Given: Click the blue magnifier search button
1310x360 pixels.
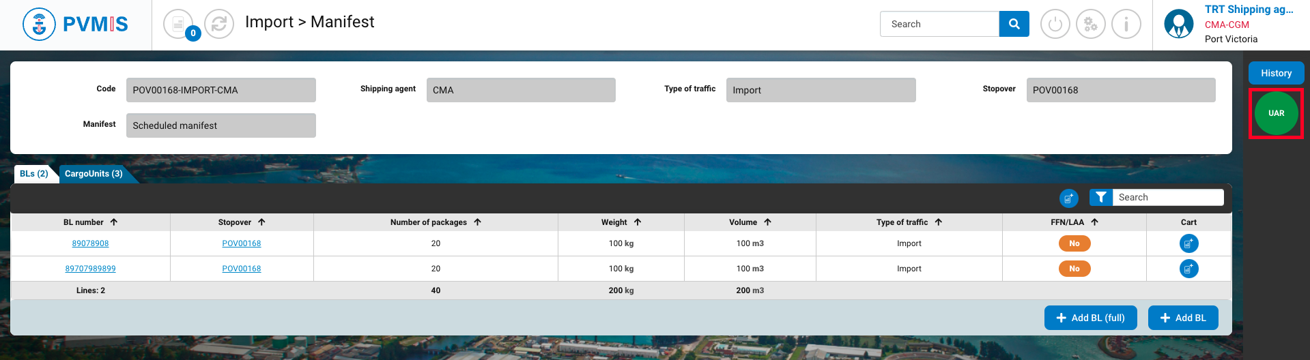Looking at the screenshot, I should click(x=1014, y=24).
